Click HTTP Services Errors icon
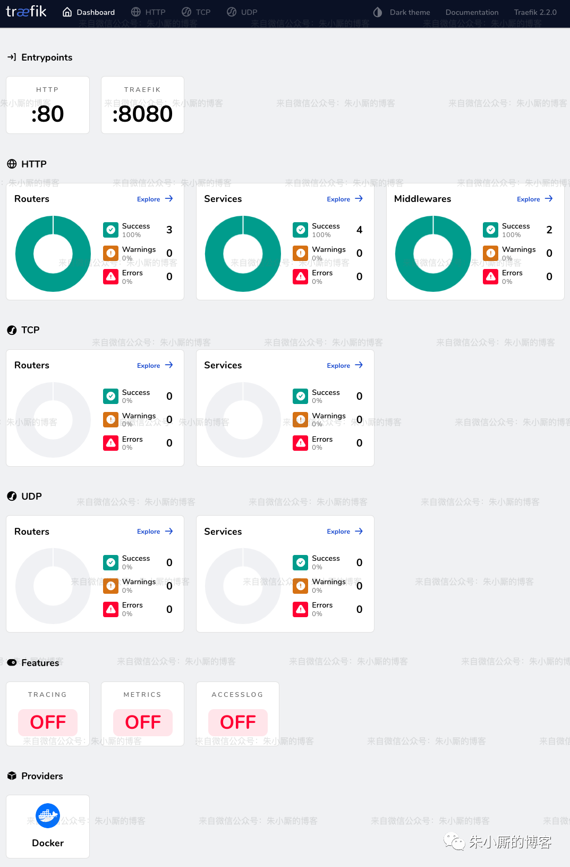Image resolution: width=570 pixels, height=867 pixels. (301, 276)
